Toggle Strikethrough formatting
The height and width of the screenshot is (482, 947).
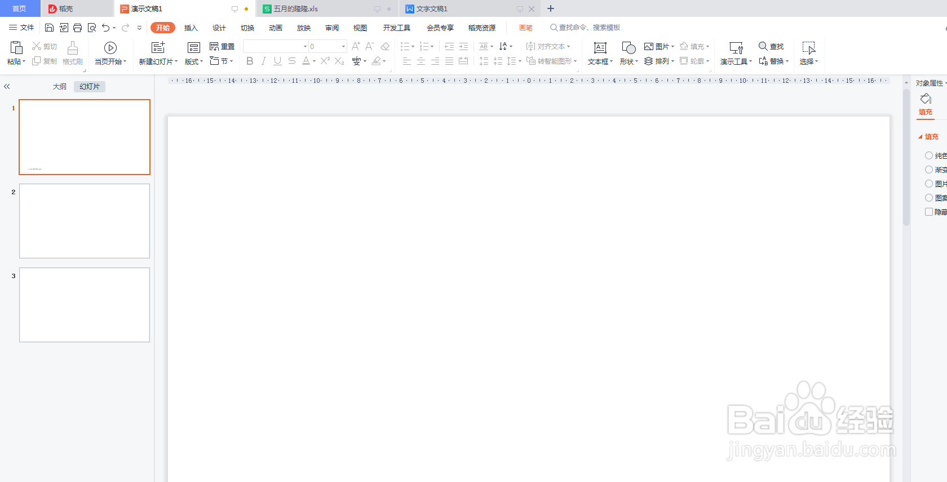tap(291, 61)
